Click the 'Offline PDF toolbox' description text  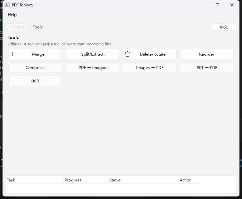60,44
